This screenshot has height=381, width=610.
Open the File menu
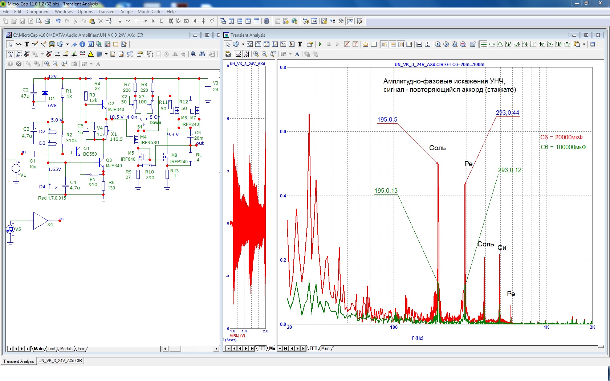[6, 12]
